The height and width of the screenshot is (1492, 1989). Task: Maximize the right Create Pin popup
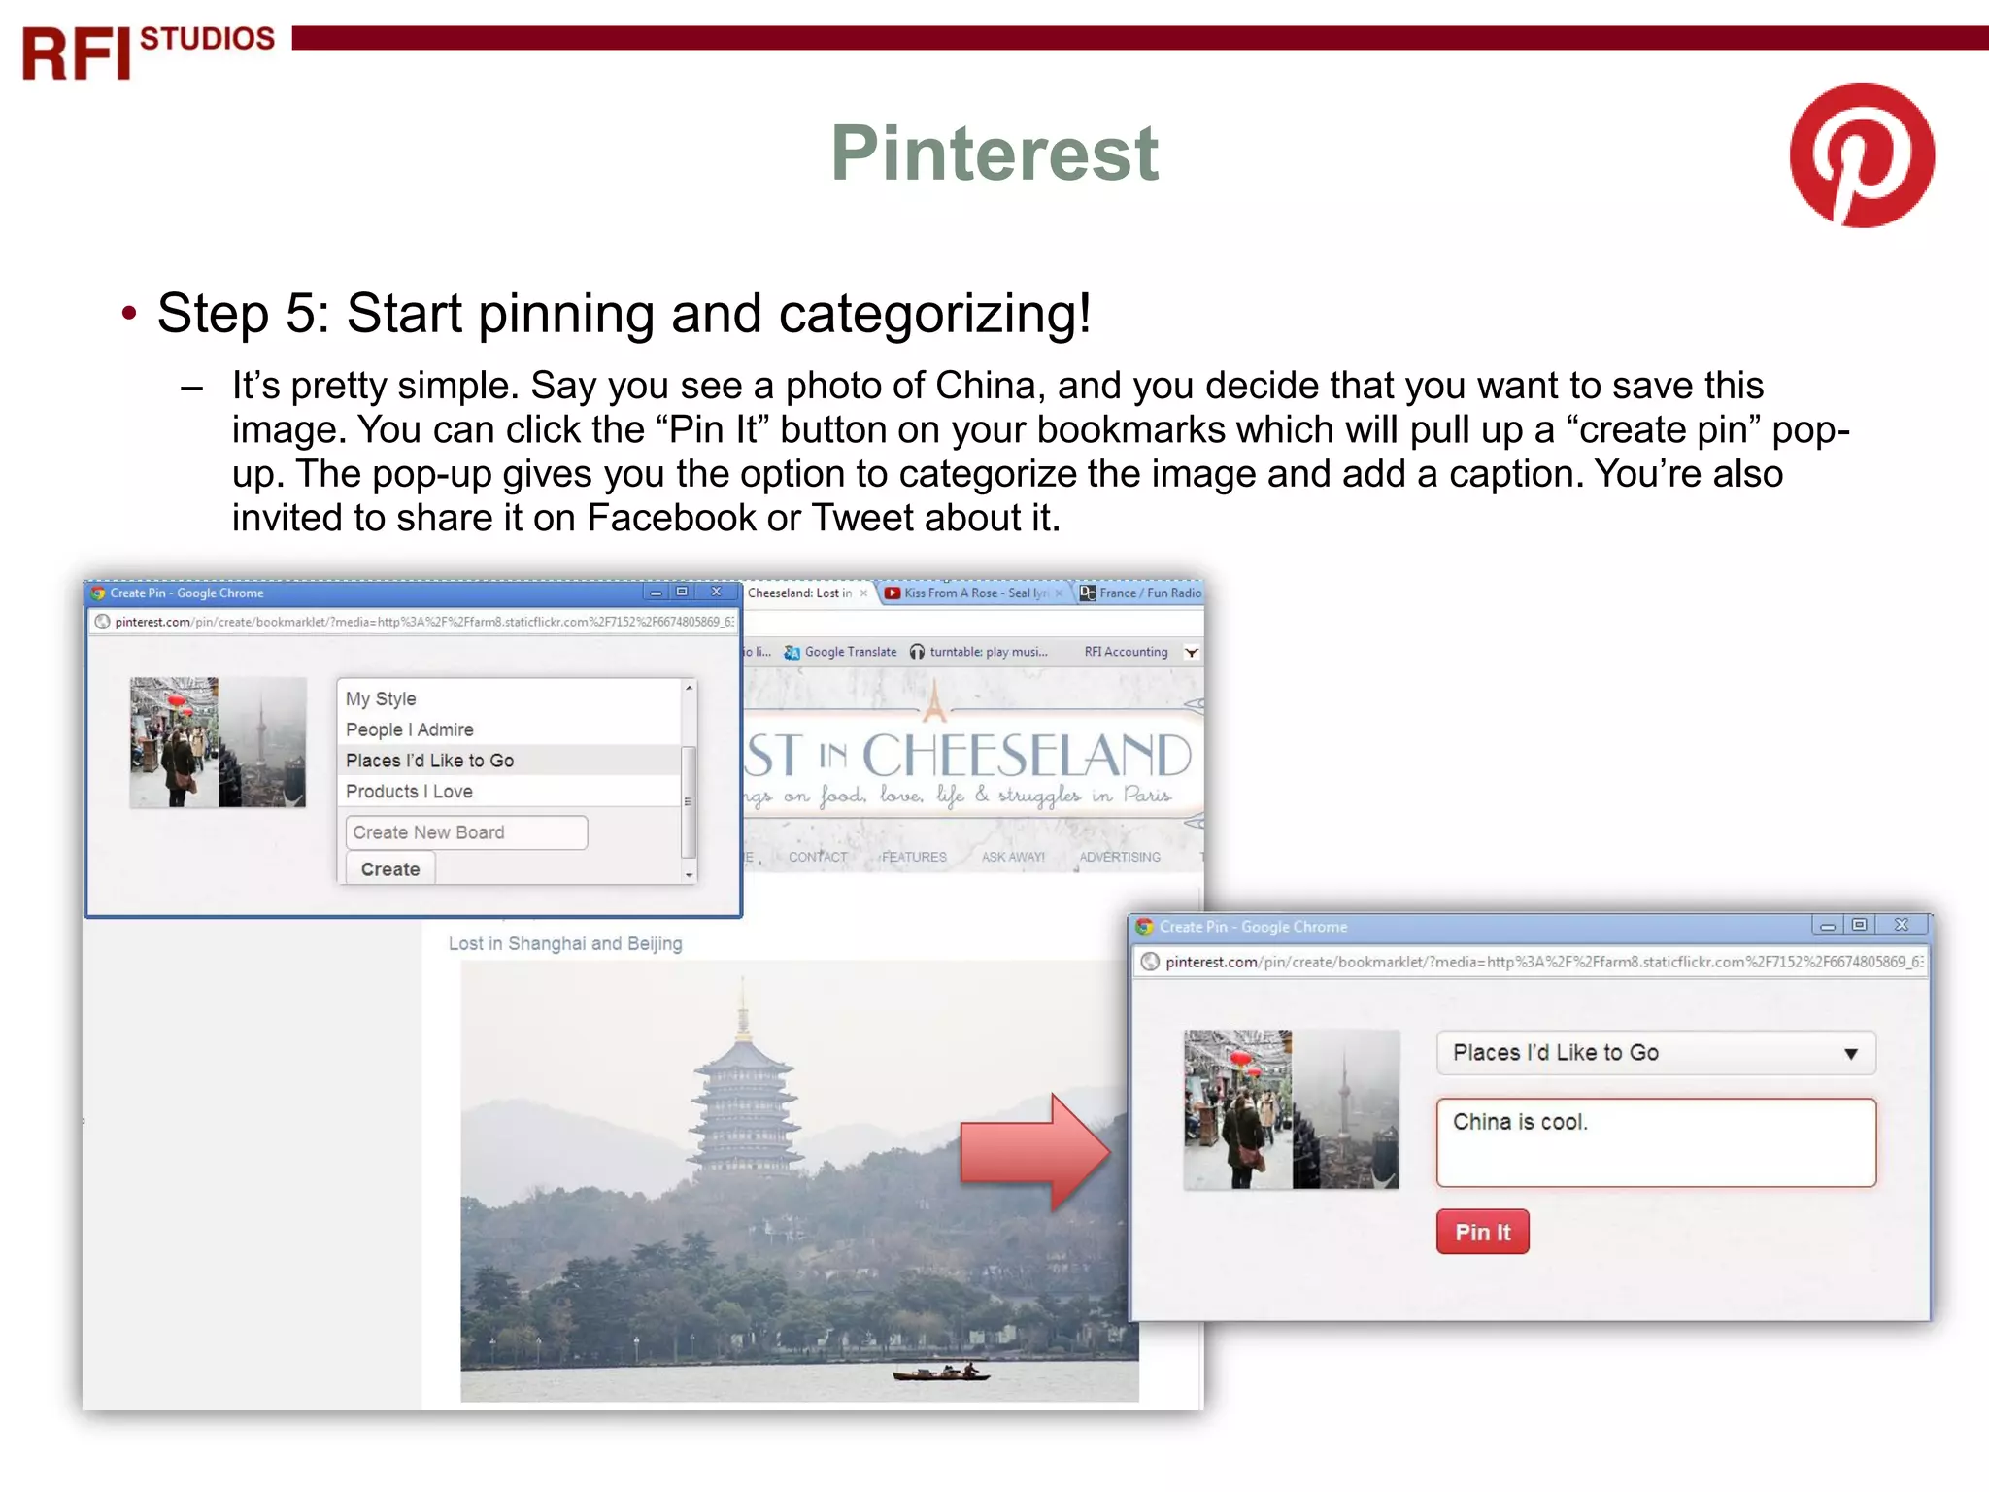[1859, 926]
